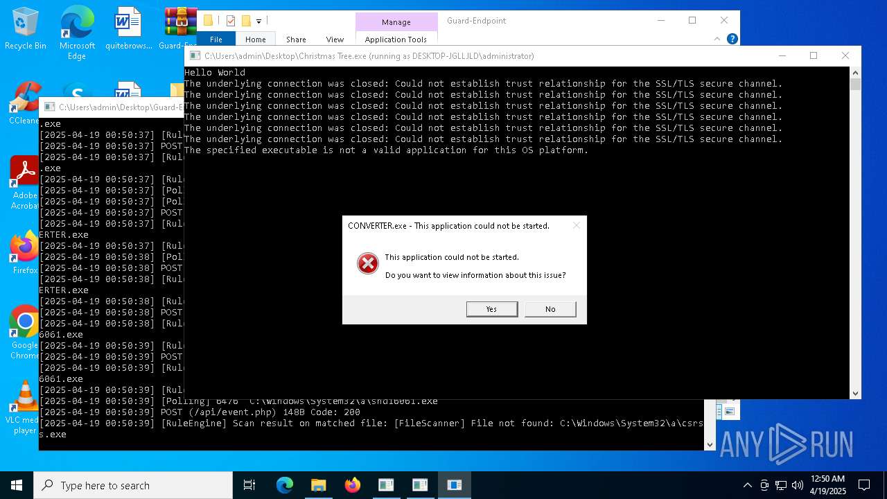Image resolution: width=887 pixels, height=499 pixels.
Task: Show hidden system tray icons
Action: [747, 485]
